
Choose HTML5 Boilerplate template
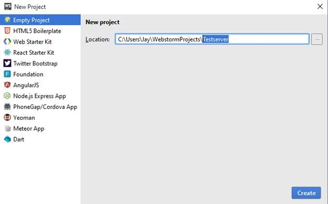point(40,30)
